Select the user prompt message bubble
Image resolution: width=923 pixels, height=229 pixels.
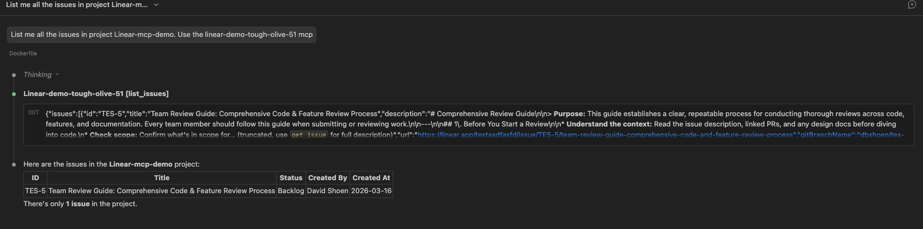[162, 35]
